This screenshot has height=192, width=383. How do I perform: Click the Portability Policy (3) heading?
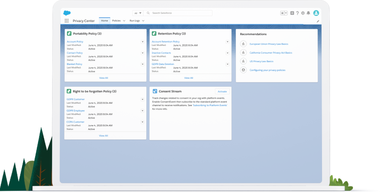pyautogui.click(x=87, y=34)
